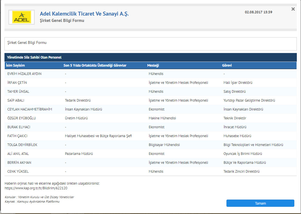This screenshot has height=214, width=301.
Task: Click the Adel Kalemcilik Ticaret Ve Sanayi A.Ş. title
Action: 84,14
